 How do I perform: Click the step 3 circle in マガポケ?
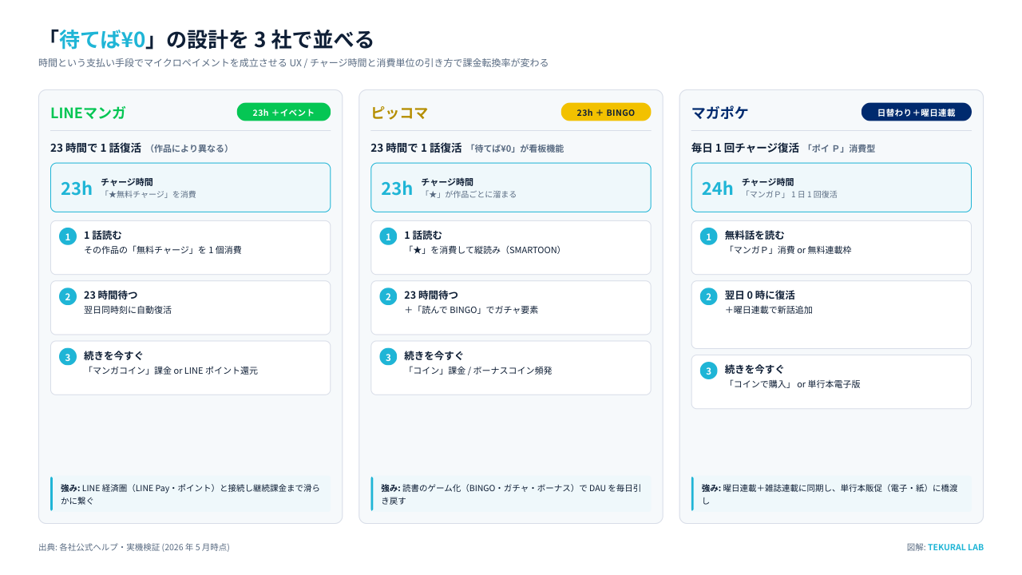pos(709,371)
